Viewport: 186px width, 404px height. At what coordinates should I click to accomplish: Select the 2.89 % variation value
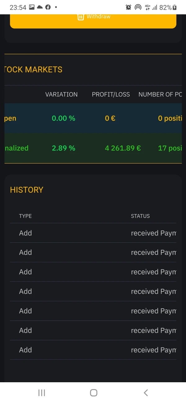pos(64,148)
